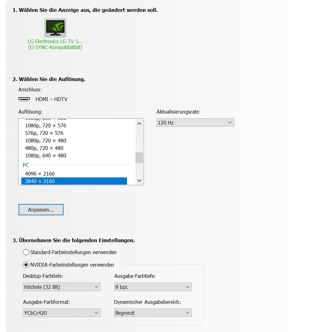Screen dimensions: 322x332
Task: Open the Ausgabe-Farbtiefe 8 bpc dropdown
Action: [x=153, y=287]
